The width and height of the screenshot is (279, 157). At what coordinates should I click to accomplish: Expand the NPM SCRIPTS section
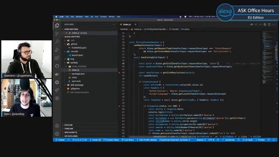pos(71,132)
